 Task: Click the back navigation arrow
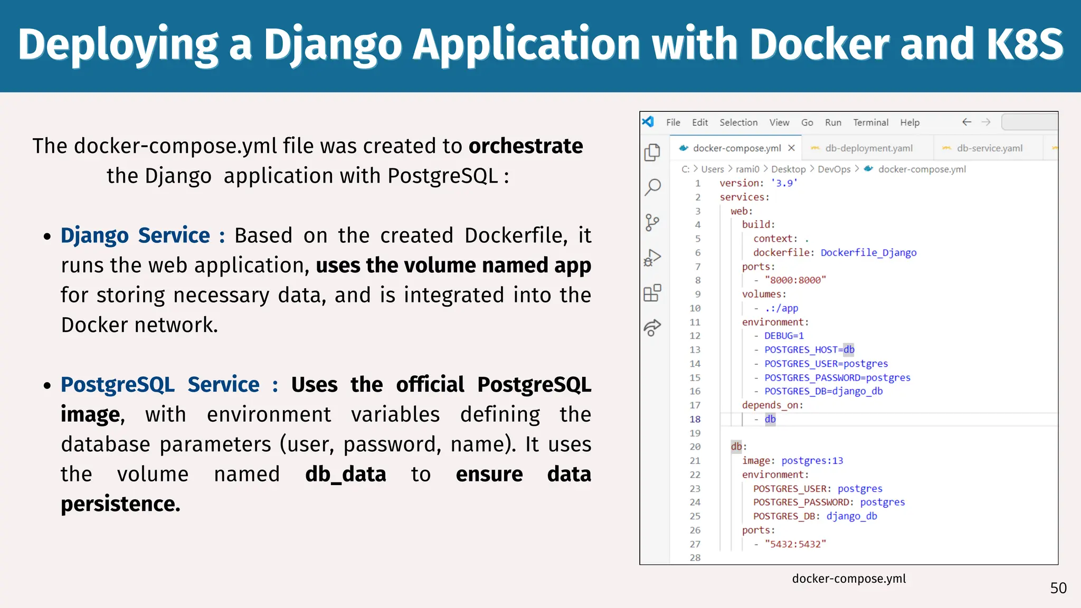[966, 122]
